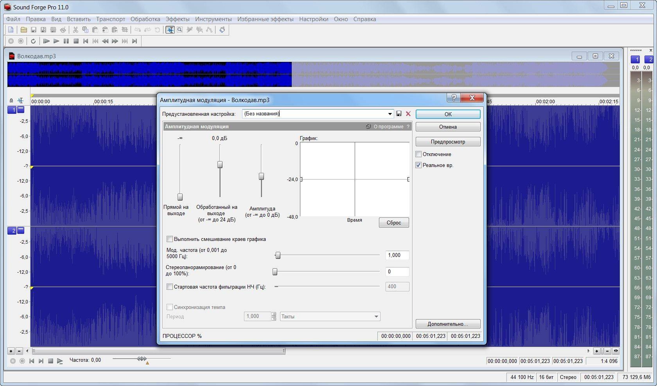Image resolution: width=657 pixels, height=386 pixels.
Task: Click the dialog help question mark button
Action: click(x=454, y=98)
